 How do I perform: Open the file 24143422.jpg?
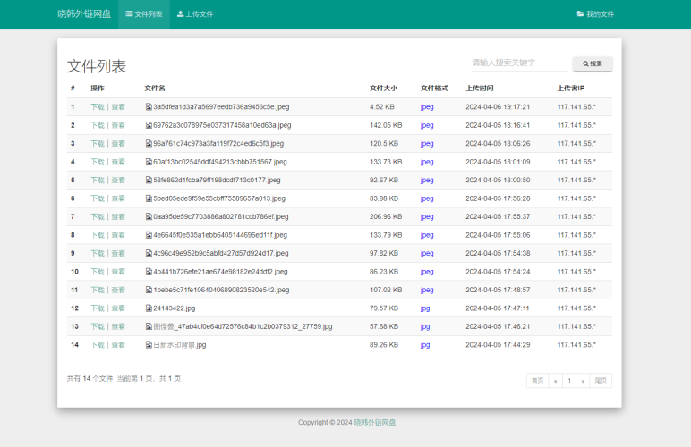[174, 308]
